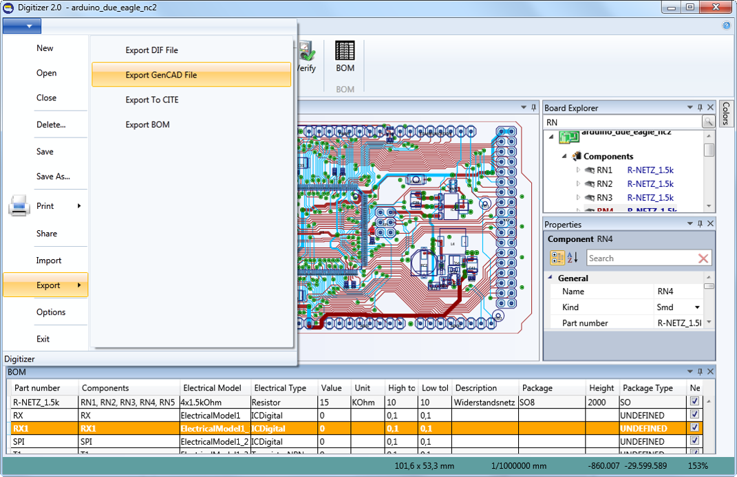Click the printer icon beside Print
737x477 pixels.
[19, 206]
